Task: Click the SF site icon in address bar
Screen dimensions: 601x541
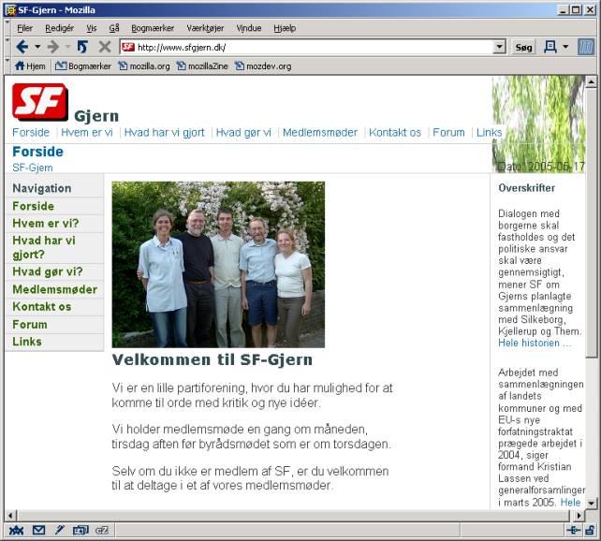Action: point(128,47)
